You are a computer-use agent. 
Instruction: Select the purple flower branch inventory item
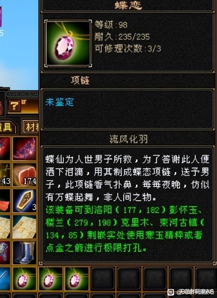[x=24, y=148]
